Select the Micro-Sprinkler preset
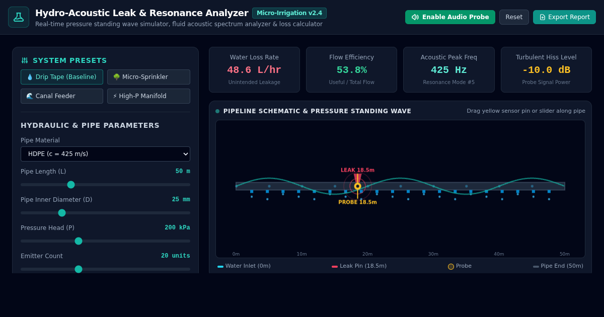 click(x=148, y=77)
